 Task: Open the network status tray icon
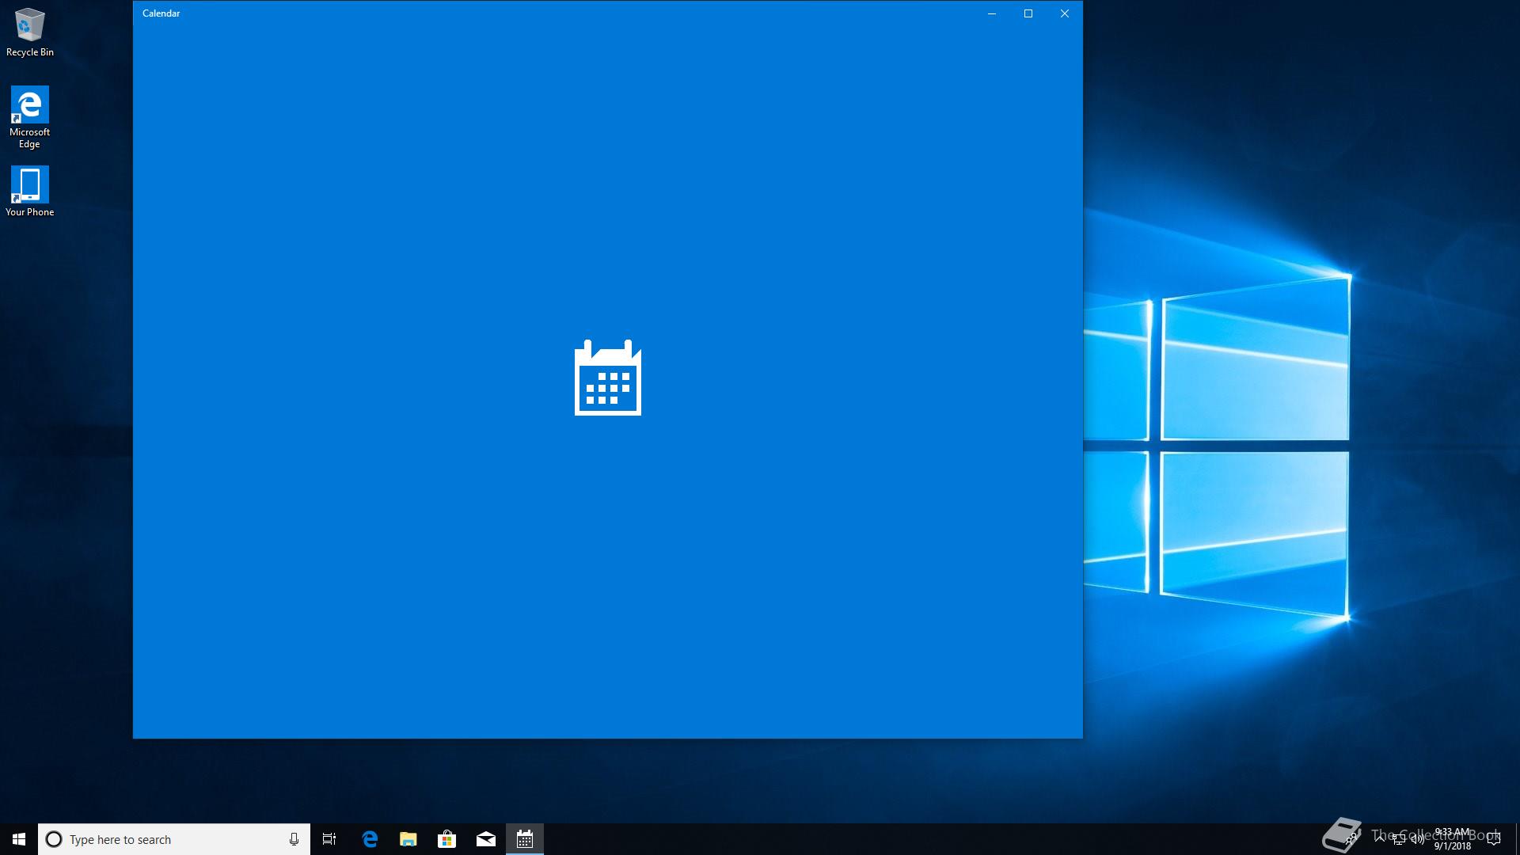pyautogui.click(x=1399, y=839)
